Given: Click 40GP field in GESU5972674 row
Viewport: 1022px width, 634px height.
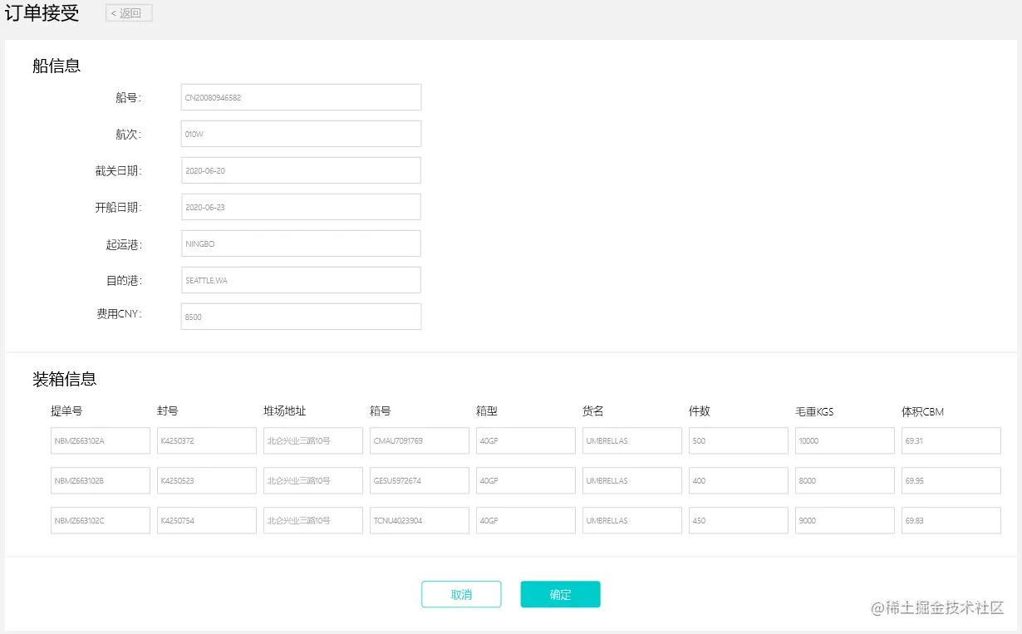Looking at the screenshot, I should [x=526, y=480].
